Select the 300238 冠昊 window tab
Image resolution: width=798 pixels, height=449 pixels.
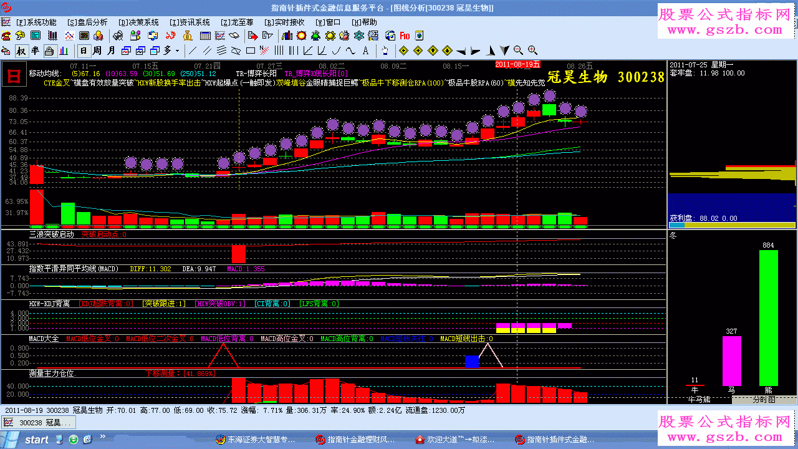[38, 422]
